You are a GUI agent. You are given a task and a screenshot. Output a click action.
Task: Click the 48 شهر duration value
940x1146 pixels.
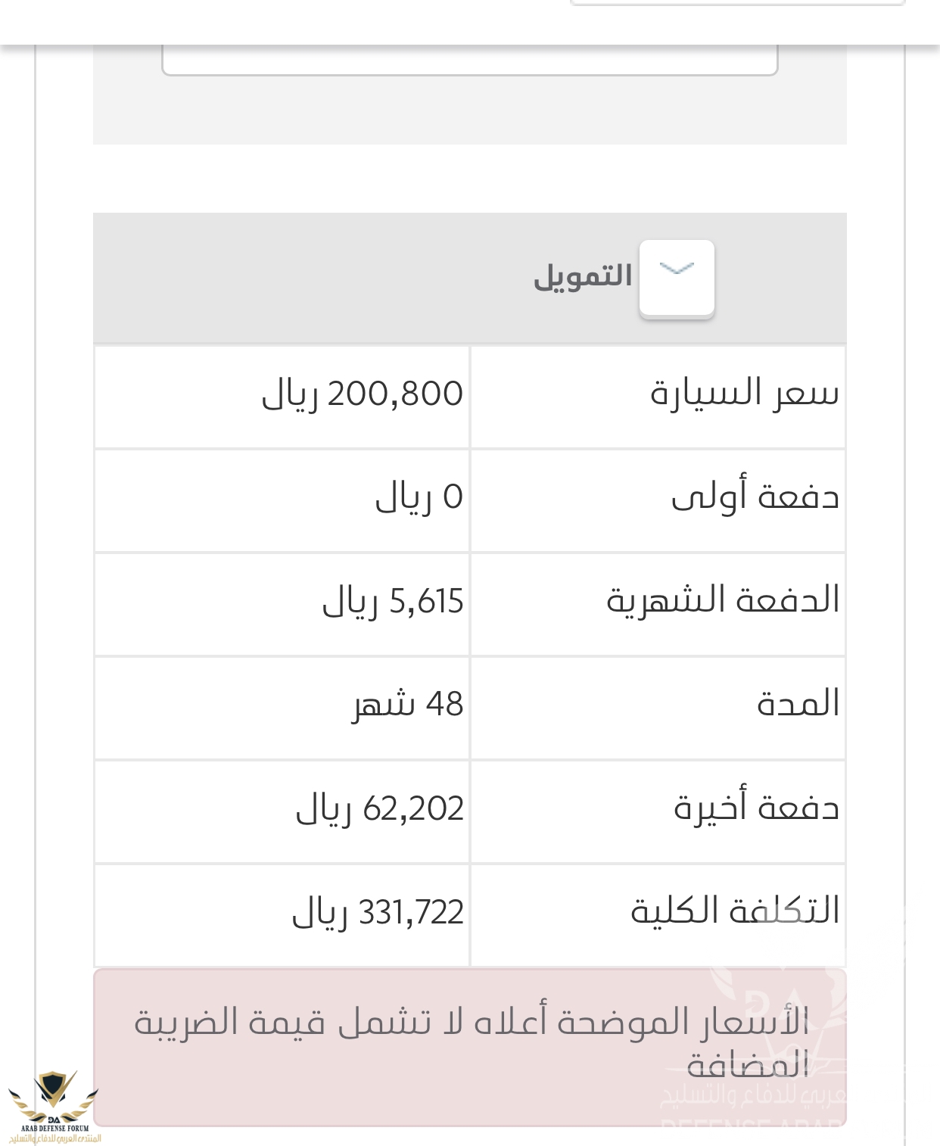click(407, 705)
